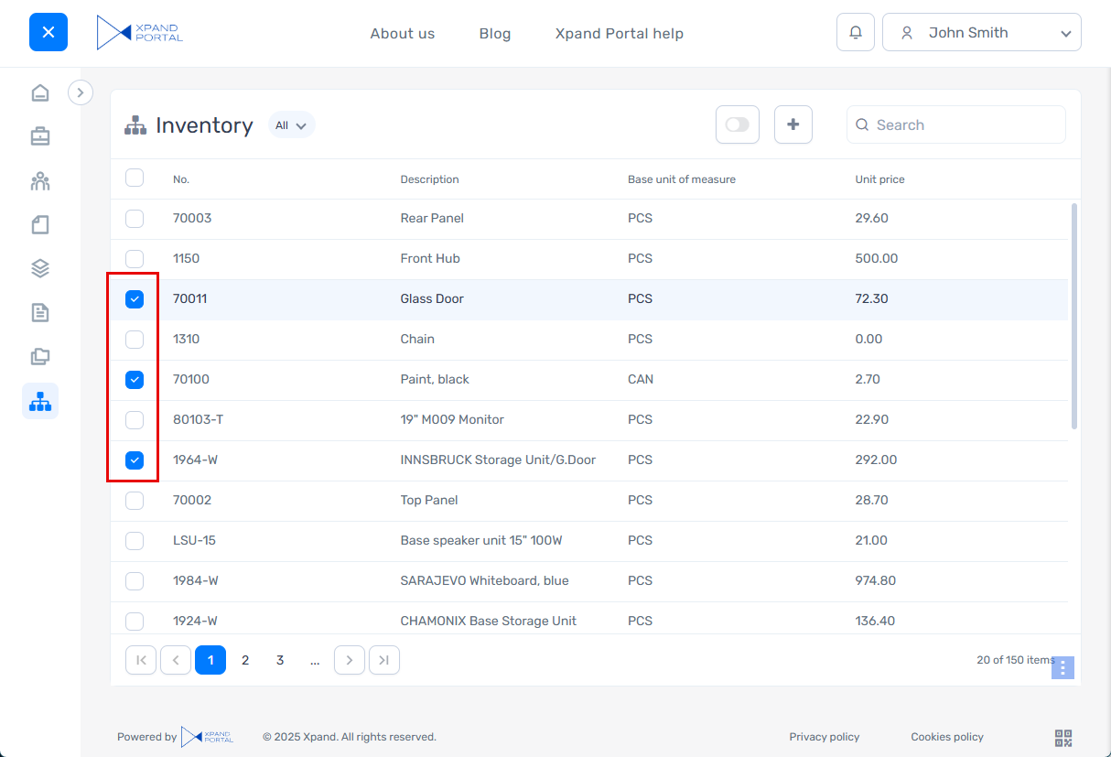
Task: Click the document sidebar icon
Action: pyautogui.click(x=40, y=313)
